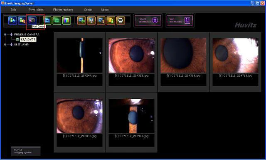Image resolution: width=266 pixels, height=160 pixels.
Task: Click the Huvitz application icon in title bar
Action: pyautogui.click(x=2, y=3)
